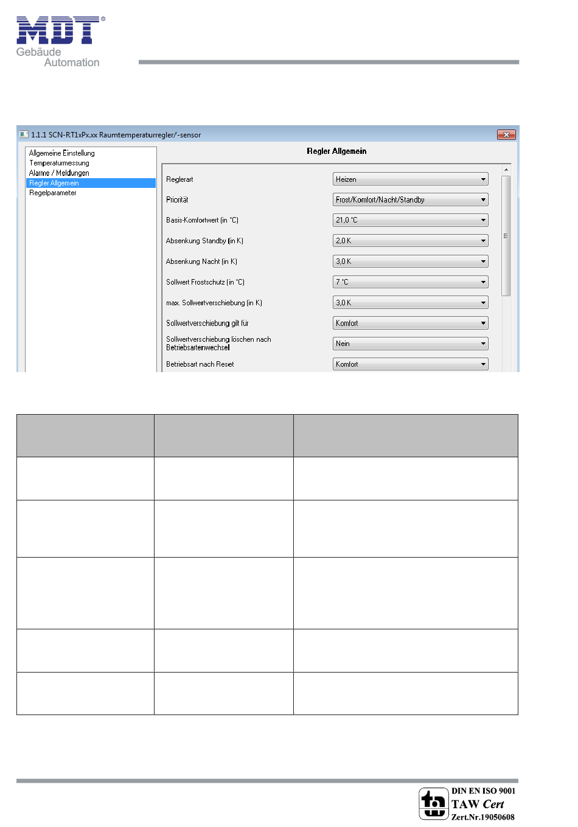Click the window icon in the title bar
The height and width of the screenshot is (827, 578).
24,134
